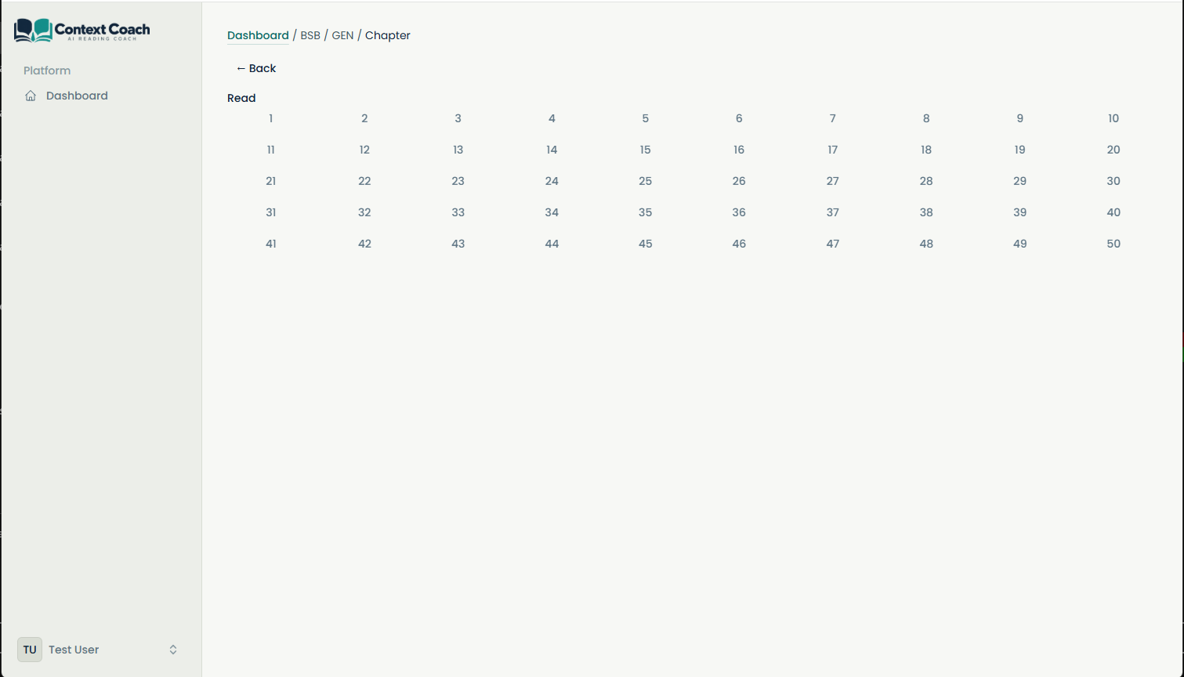Screen dimensions: 1184x677
Task: Select the GEN breadcrumb item
Action: pos(342,35)
